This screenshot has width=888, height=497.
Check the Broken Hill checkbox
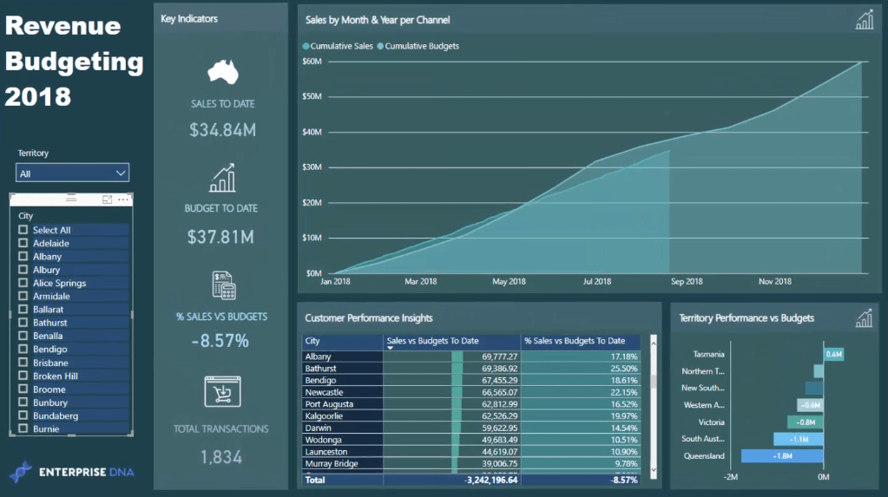23,376
